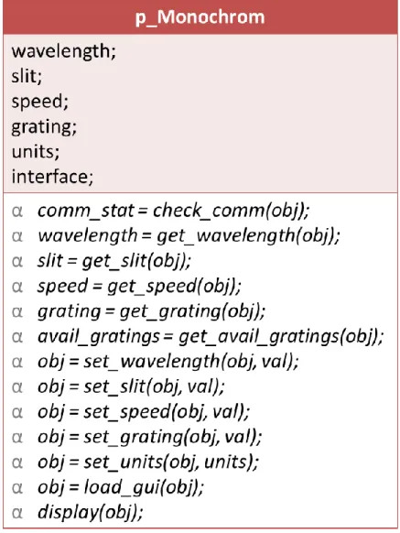Click alpha symbol beside get_avail_gratings method
Screen dimensions: 400x533
[x=17, y=337]
